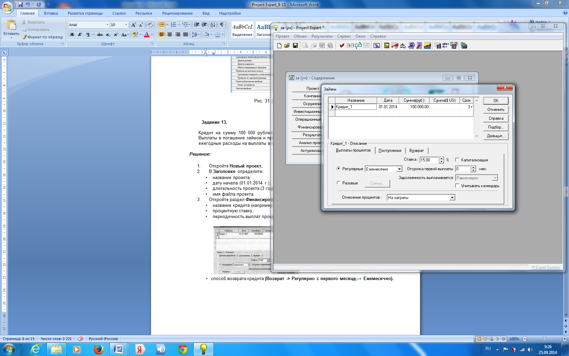Increase font size with the grow font icon

(x=133, y=25)
